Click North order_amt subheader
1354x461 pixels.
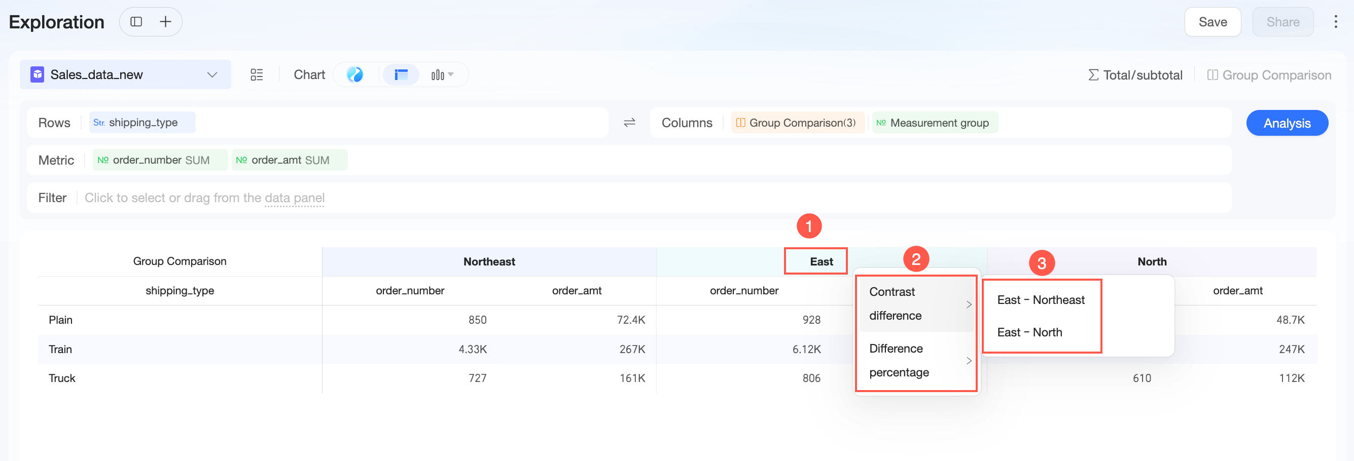[1237, 290]
